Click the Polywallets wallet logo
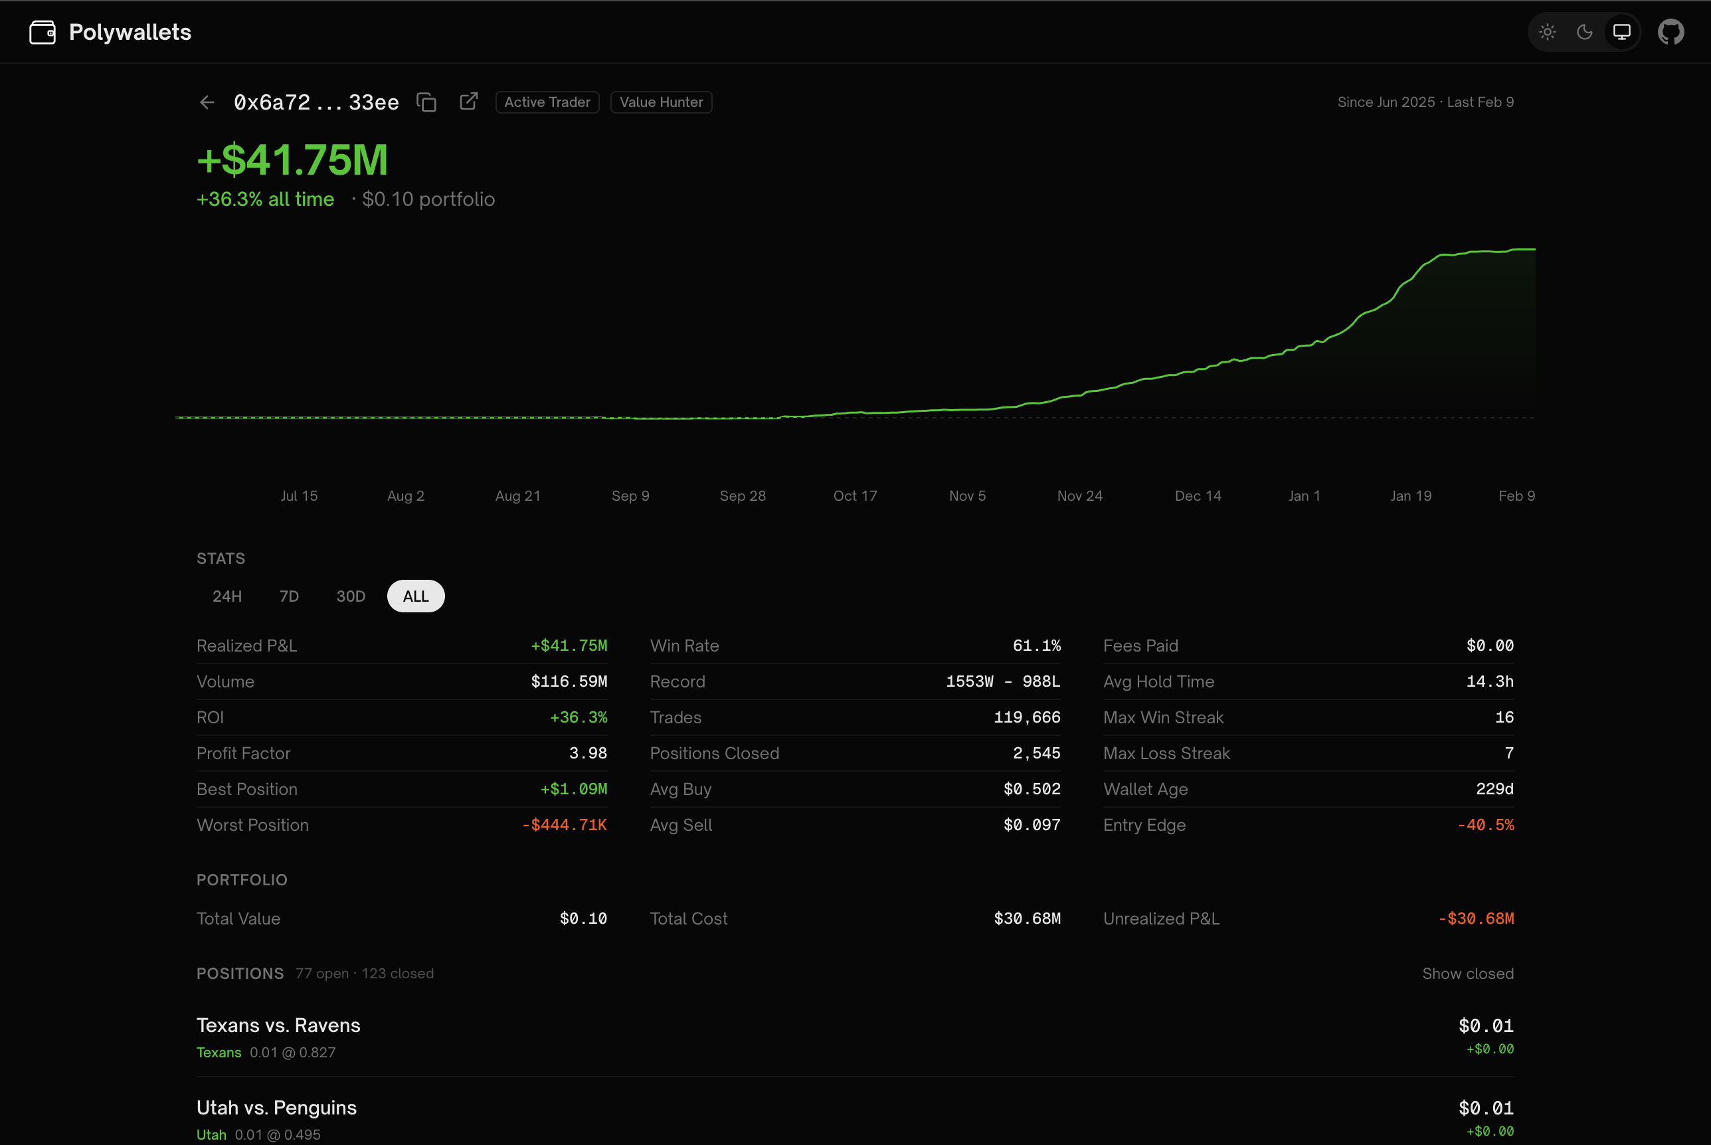 [43, 31]
